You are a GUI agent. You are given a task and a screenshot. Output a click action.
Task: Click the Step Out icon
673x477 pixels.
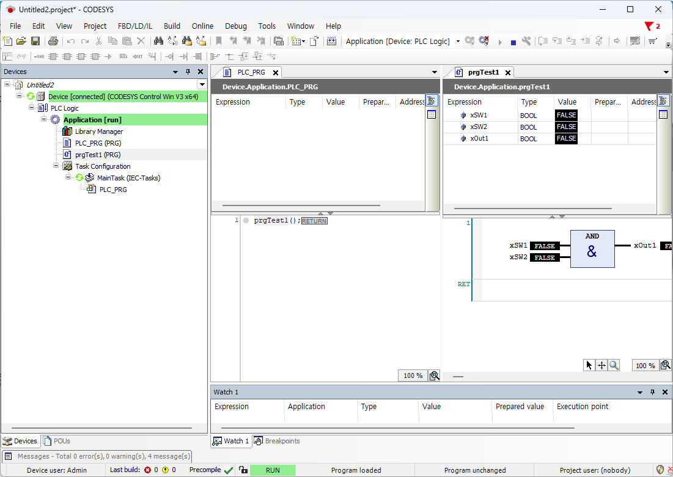[571, 41]
